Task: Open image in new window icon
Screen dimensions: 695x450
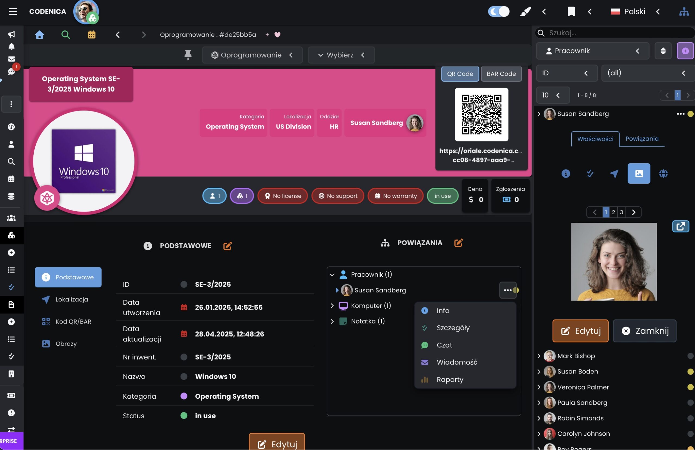Action: click(680, 226)
